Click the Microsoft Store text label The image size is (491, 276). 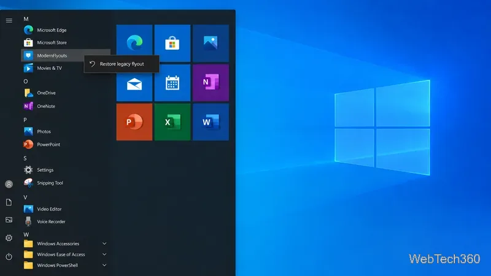[x=52, y=42]
